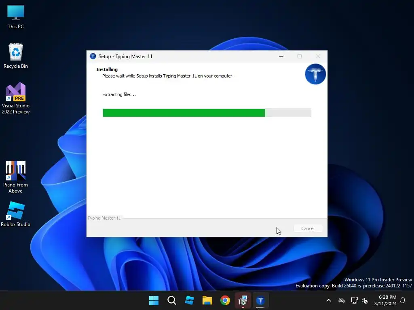Click the 'Typing Master 11' footer label
This screenshot has height=310, width=414.
coord(104,218)
